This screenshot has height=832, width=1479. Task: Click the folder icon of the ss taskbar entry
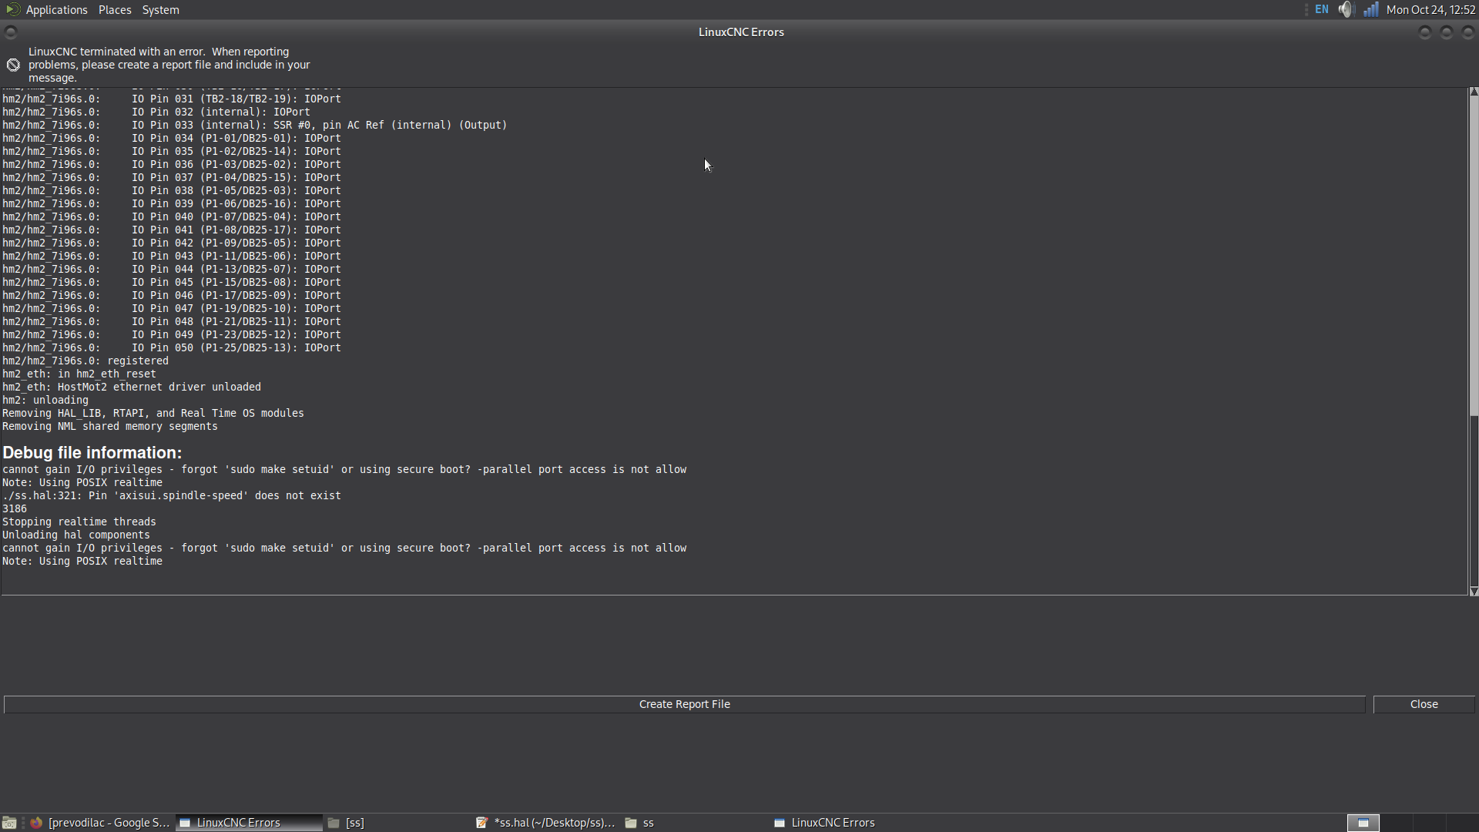tap(631, 823)
